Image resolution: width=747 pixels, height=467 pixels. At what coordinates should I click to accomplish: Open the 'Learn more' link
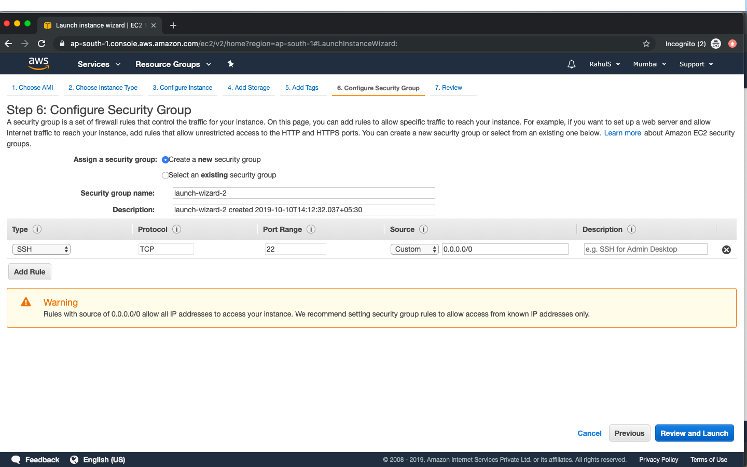pyautogui.click(x=622, y=133)
